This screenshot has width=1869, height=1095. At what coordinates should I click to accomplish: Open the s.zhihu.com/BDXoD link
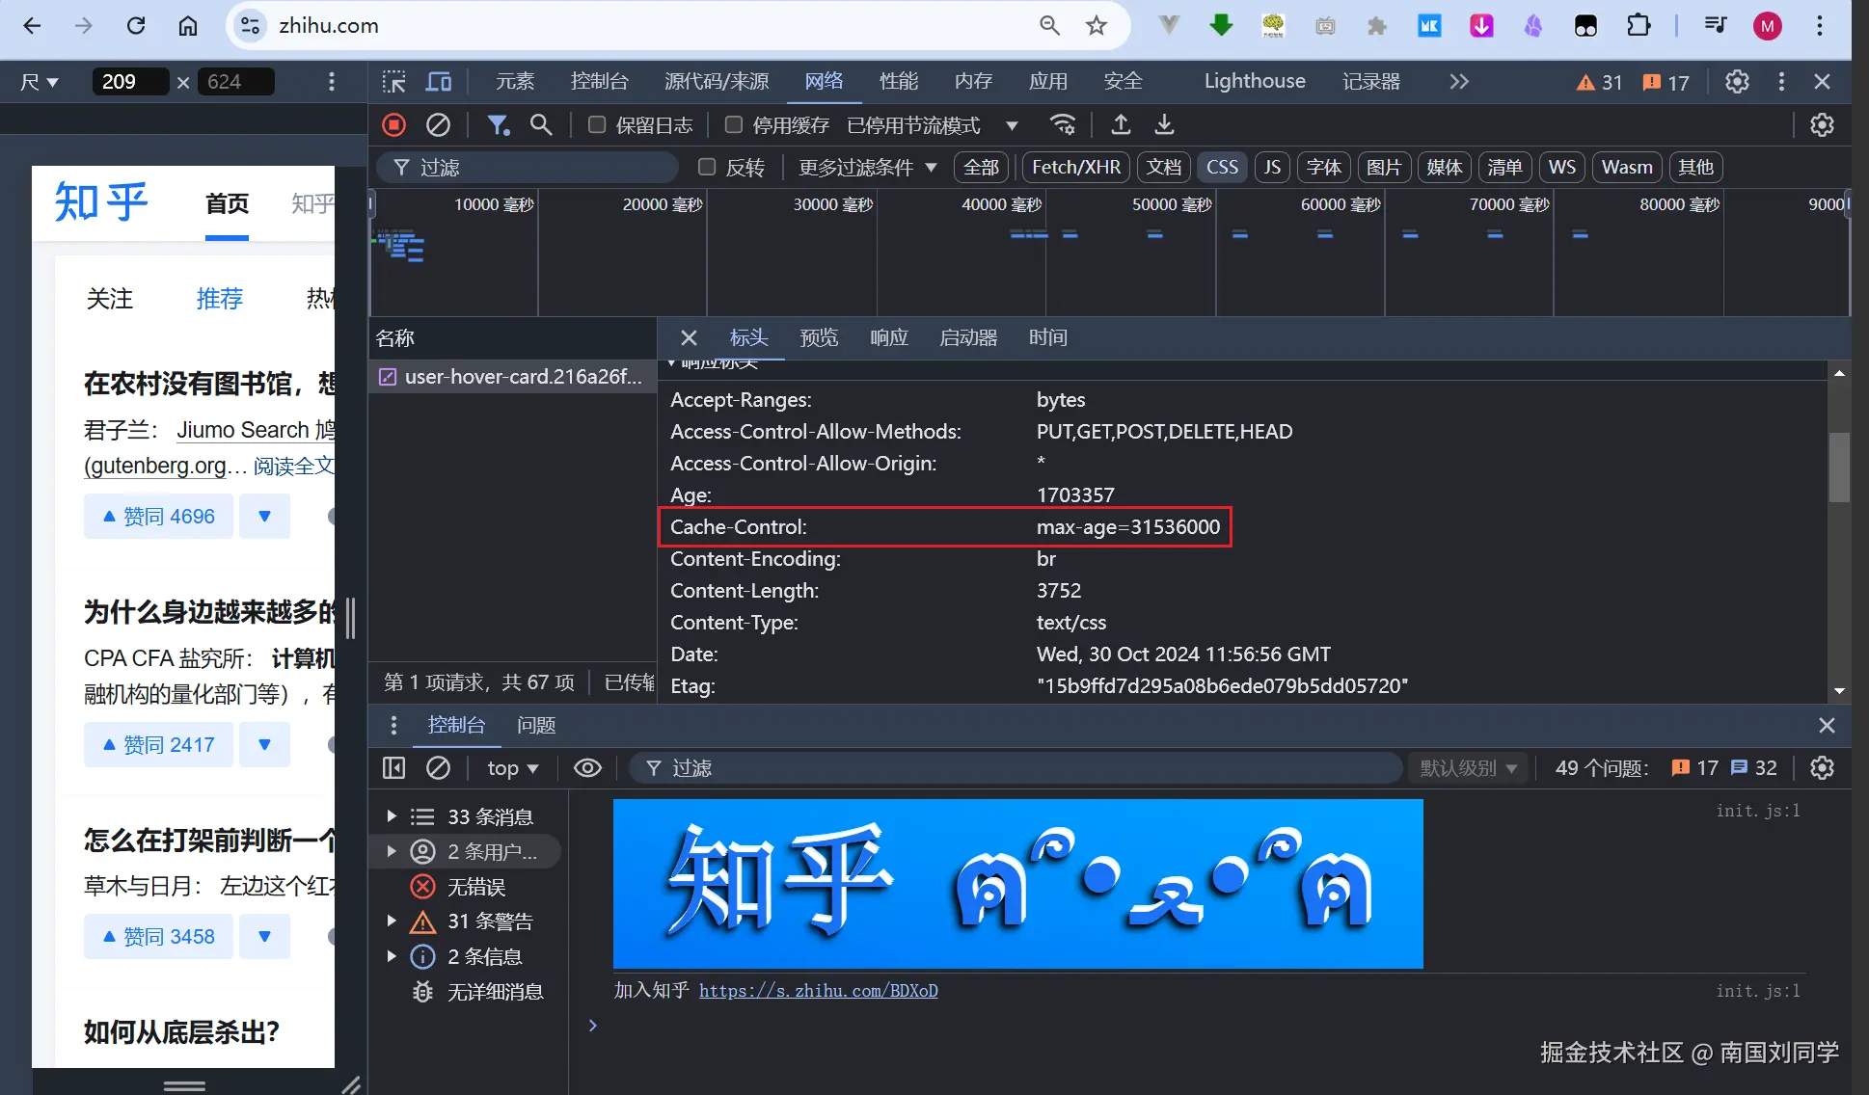click(x=818, y=991)
